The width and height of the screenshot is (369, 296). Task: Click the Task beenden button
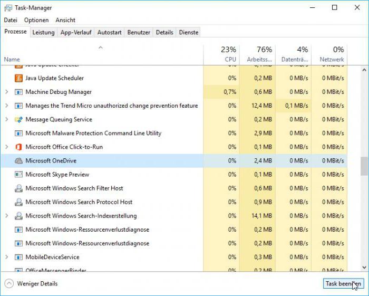(343, 283)
